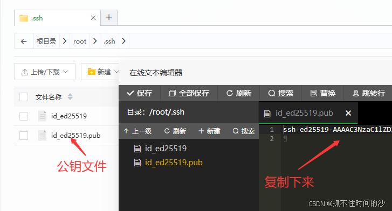The image size is (392, 211).
Task: Expand chevron after 根目录 breadcrumb
Action: click(65, 41)
